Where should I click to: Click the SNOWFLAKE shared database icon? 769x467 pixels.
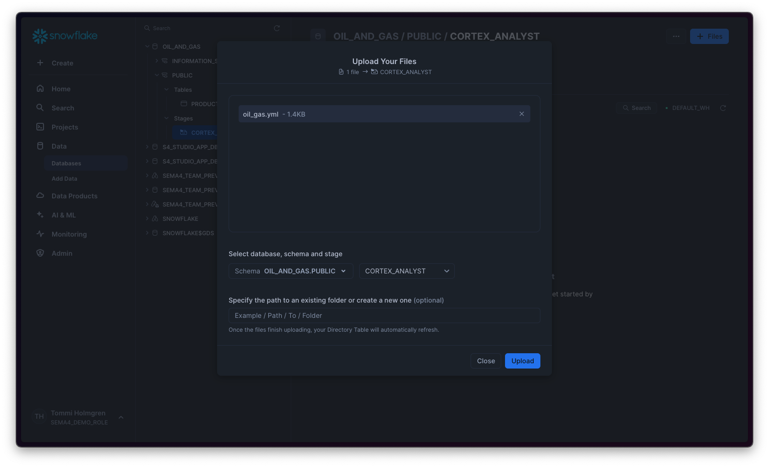tap(155, 218)
